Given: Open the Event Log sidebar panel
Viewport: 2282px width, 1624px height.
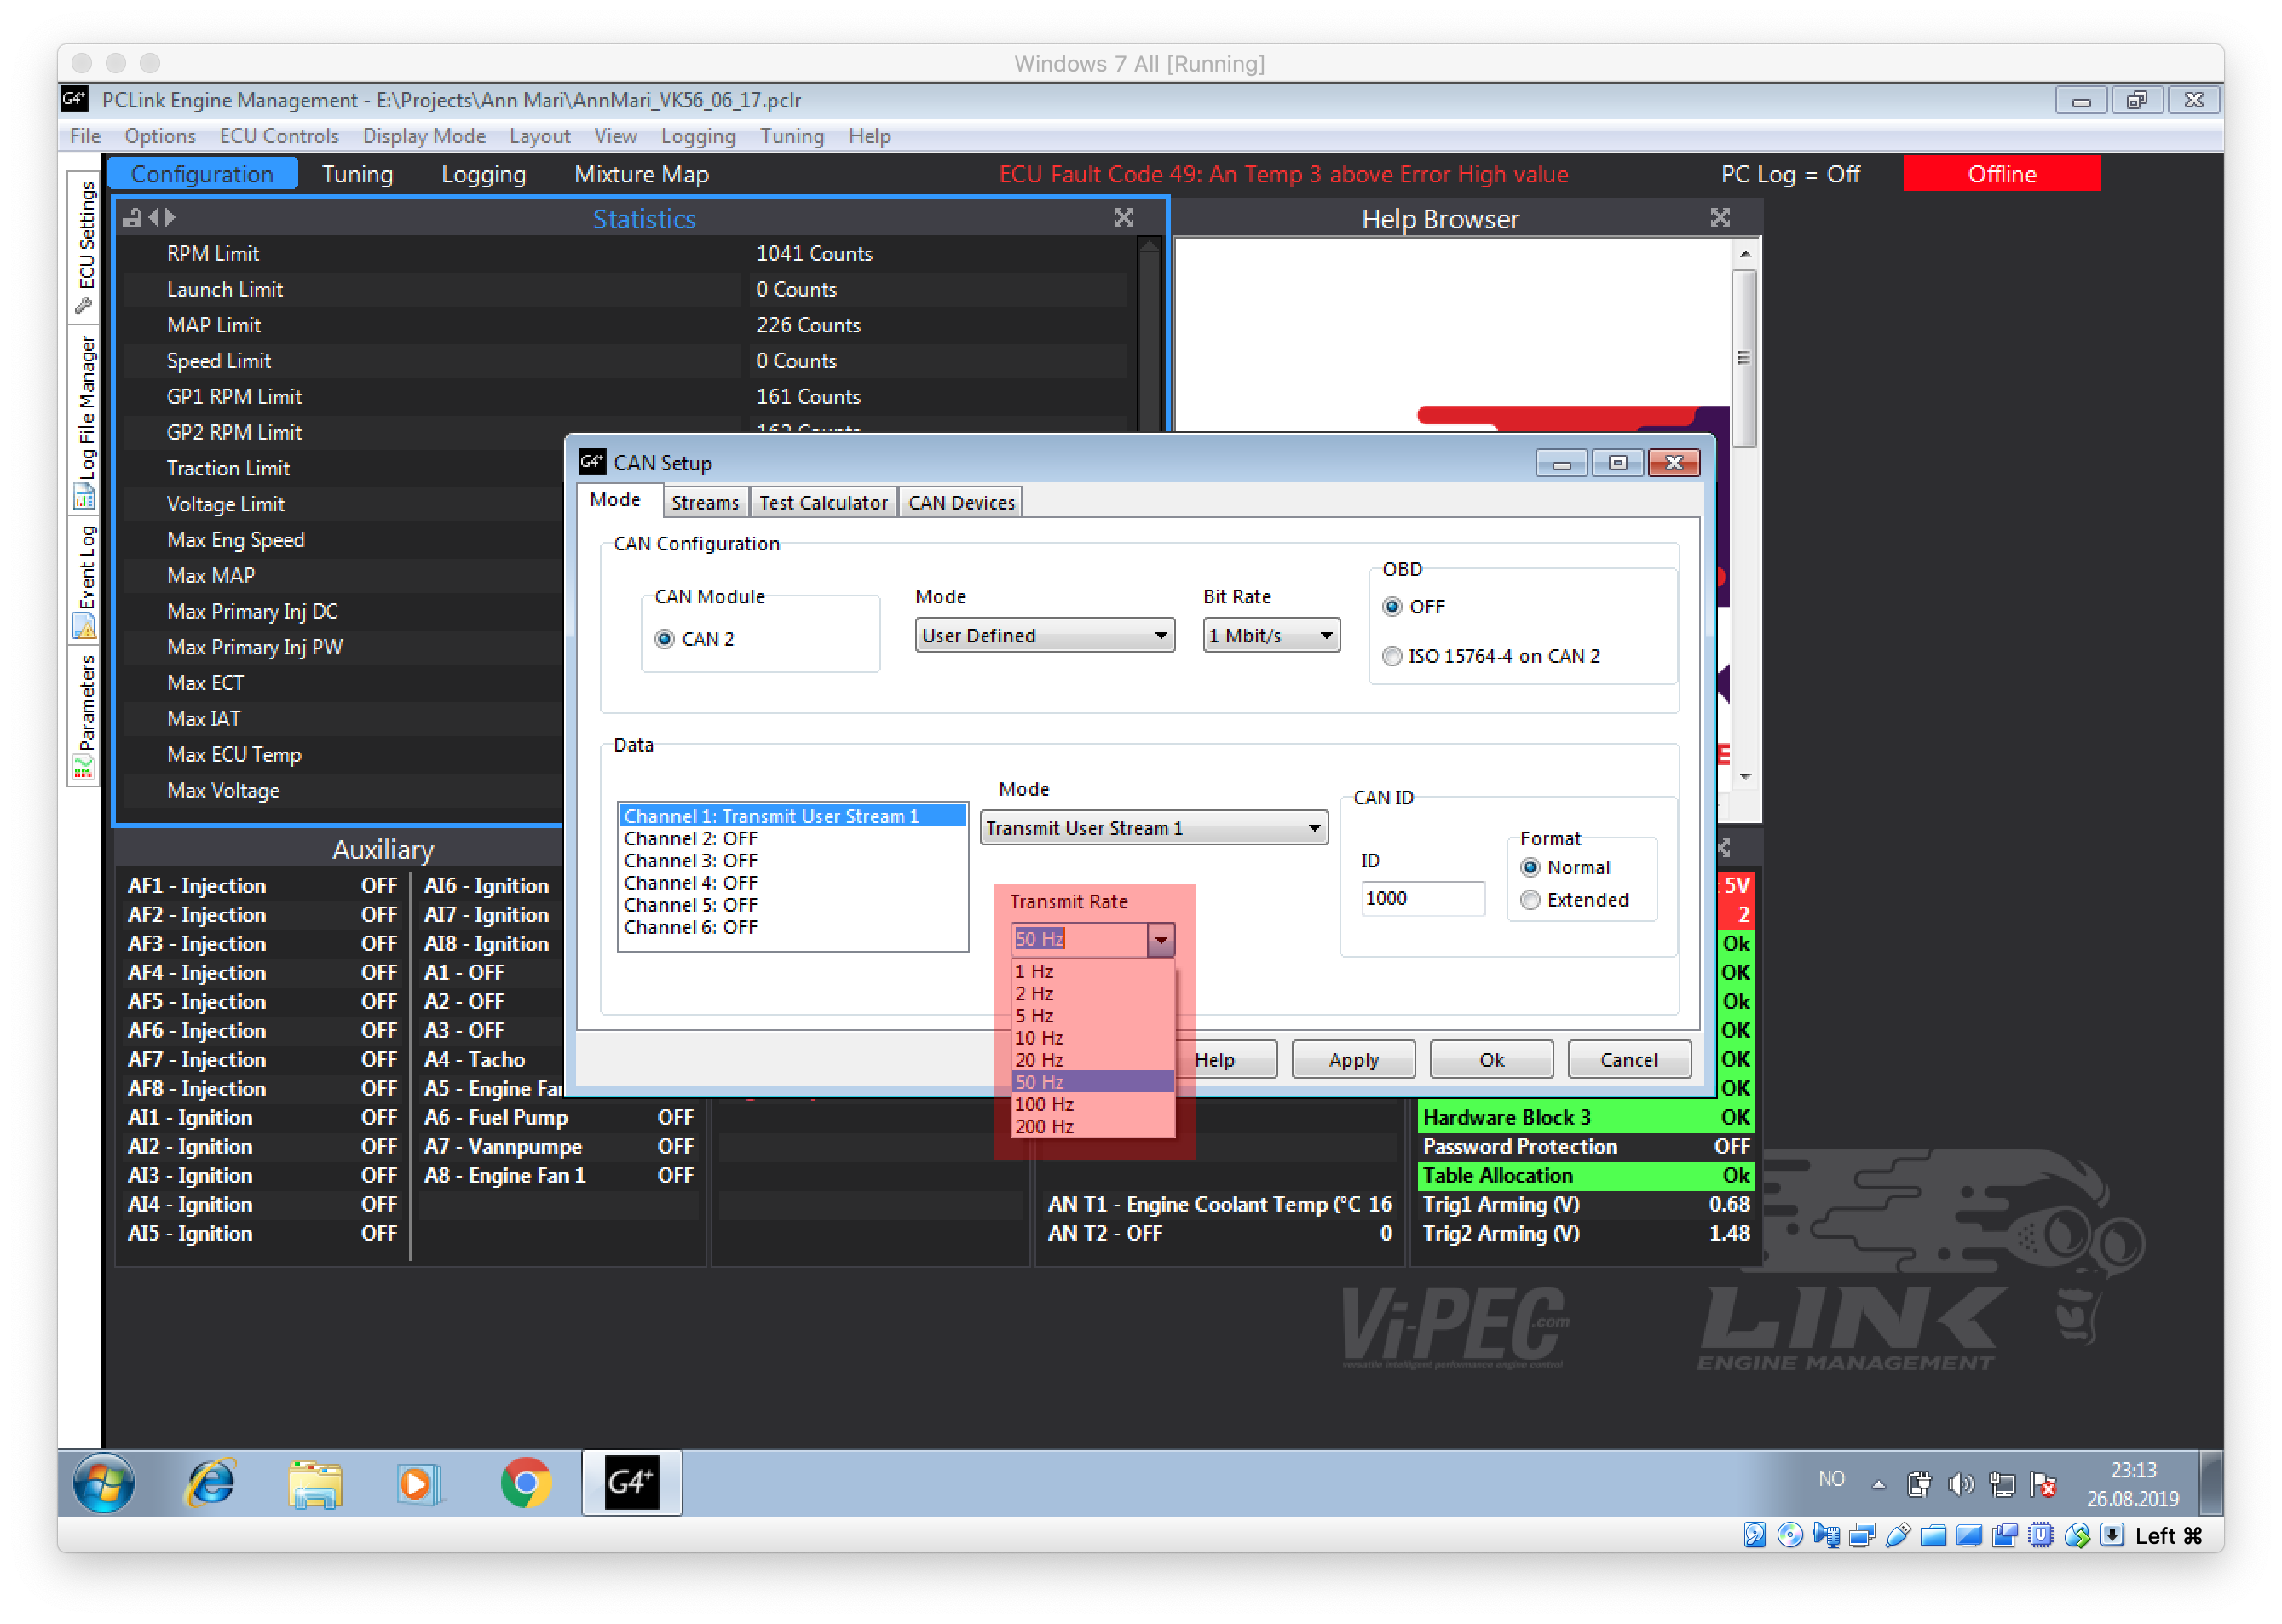Looking at the screenshot, I should (x=86, y=580).
